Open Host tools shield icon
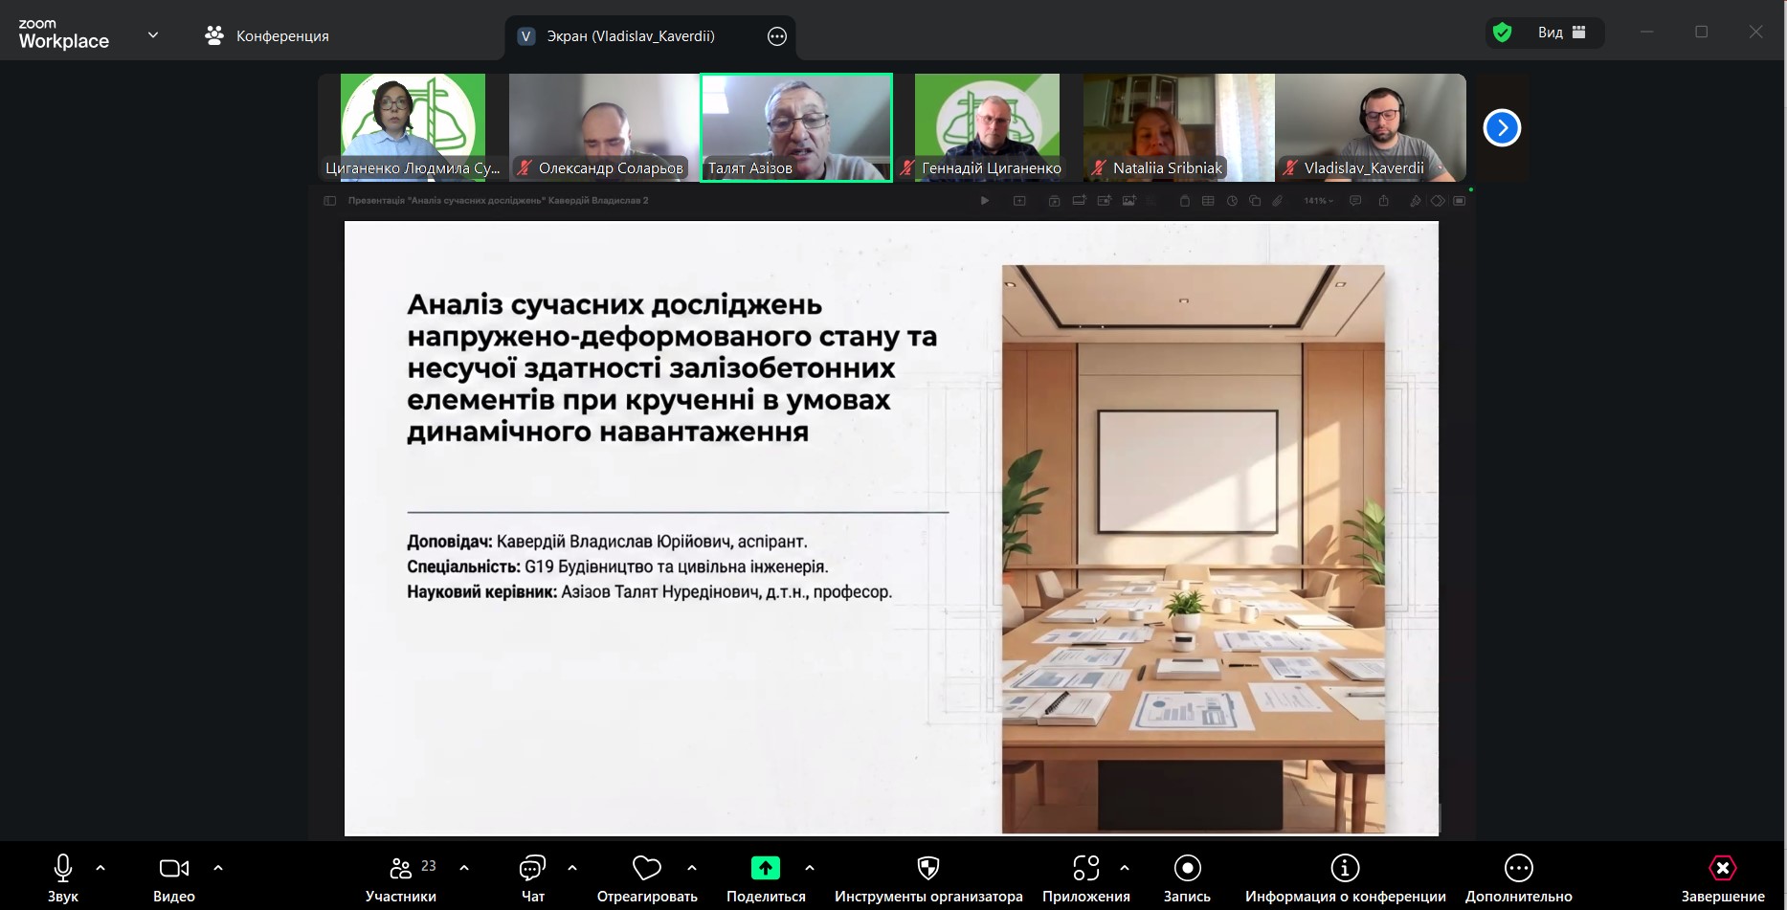Viewport: 1787px width, 910px height. coord(927,868)
